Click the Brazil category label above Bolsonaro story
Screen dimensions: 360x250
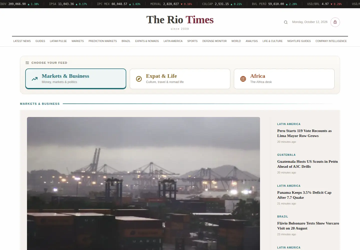(282, 217)
